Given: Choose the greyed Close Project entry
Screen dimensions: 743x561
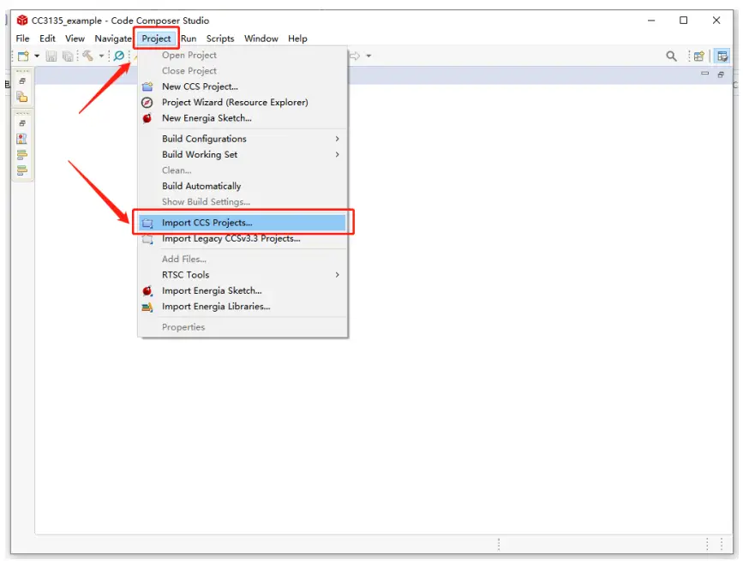Looking at the screenshot, I should pos(243,70).
